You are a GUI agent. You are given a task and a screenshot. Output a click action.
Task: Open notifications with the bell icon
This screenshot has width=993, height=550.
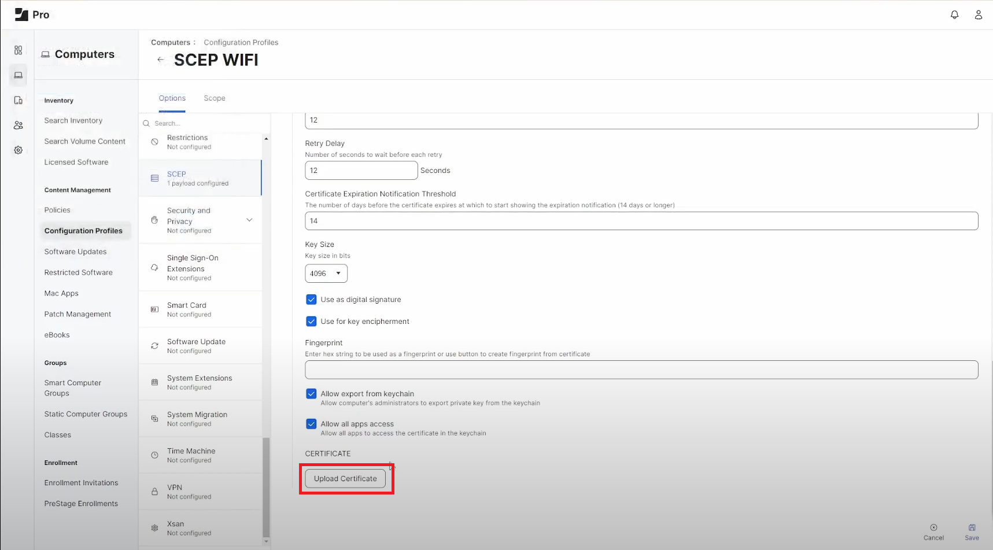[954, 14]
